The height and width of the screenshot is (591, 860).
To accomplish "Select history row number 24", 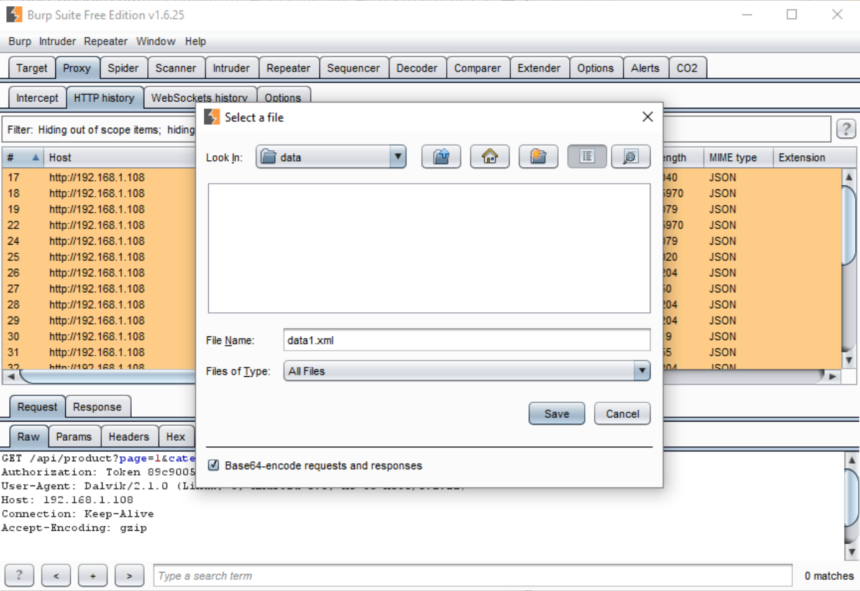I will point(99,241).
